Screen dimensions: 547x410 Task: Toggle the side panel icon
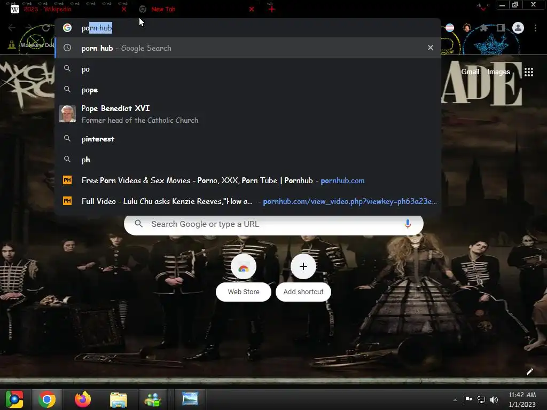click(501, 28)
